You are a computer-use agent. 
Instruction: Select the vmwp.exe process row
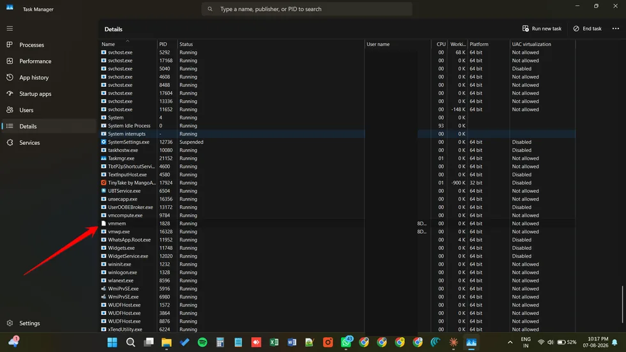(x=337, y=231)
